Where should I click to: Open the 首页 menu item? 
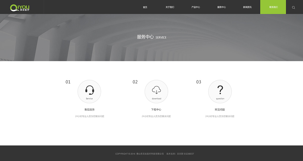pos(145,7)
